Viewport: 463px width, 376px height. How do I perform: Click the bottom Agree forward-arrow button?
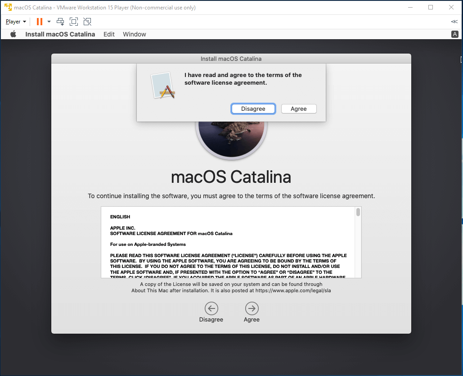click(252, 308)
